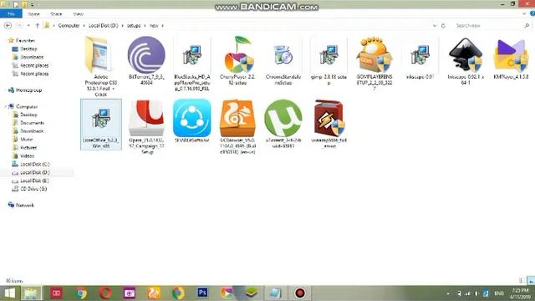Viewport: 535px width, 301px height.
Task: Go back with the Back arrow
Action: pos(8,26)
